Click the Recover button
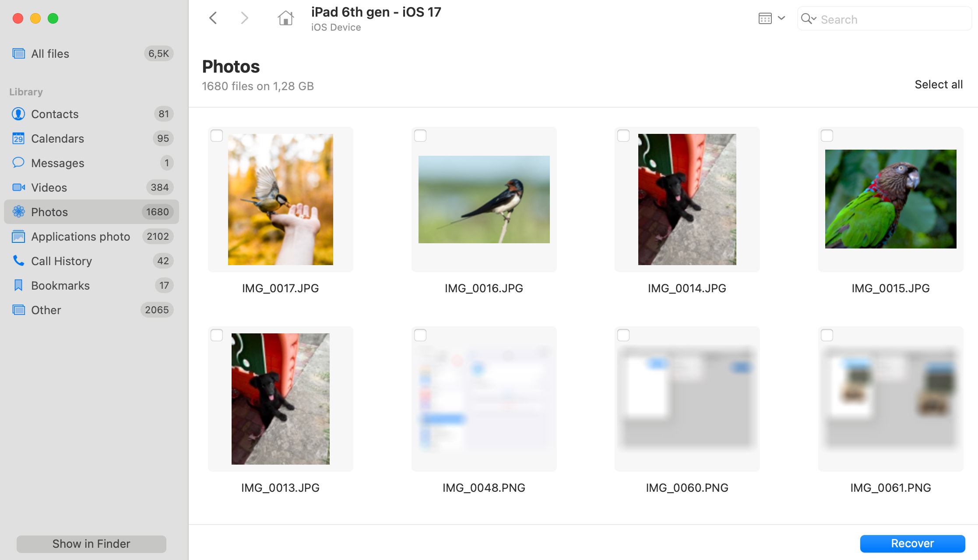This screenshot has height=560, width=978. pyautogui.click(x=912, y=543)
